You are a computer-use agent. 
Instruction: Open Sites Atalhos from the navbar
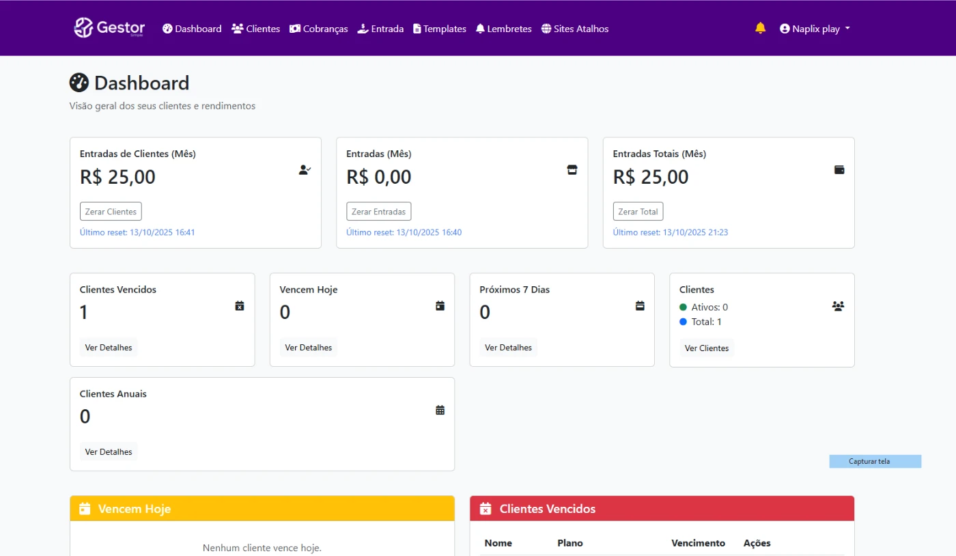(575, 29)
